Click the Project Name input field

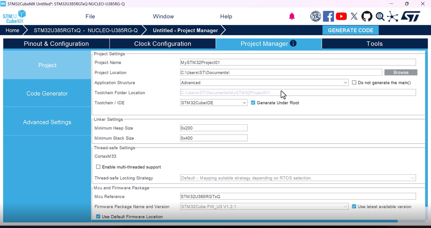tap(298, 62)
